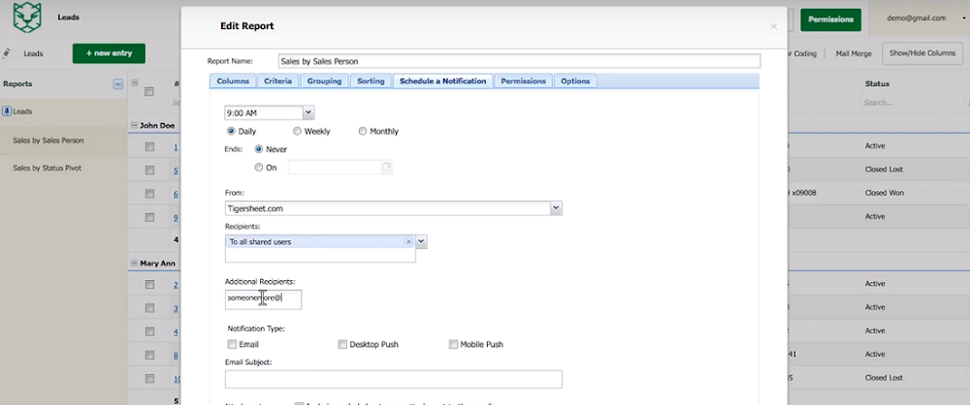Open the calendar picker for end date
The height and width of the screenshot is (405, 970).
coord(387,167)
